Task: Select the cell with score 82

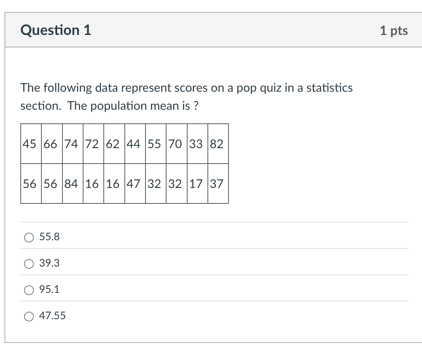Action: point(218,144)
